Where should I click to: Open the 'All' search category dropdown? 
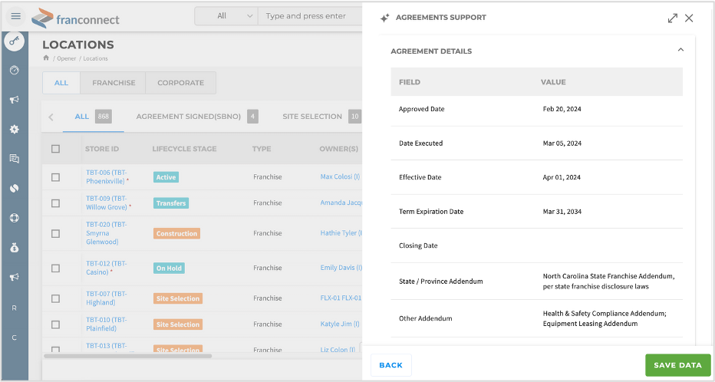point(226,16)
